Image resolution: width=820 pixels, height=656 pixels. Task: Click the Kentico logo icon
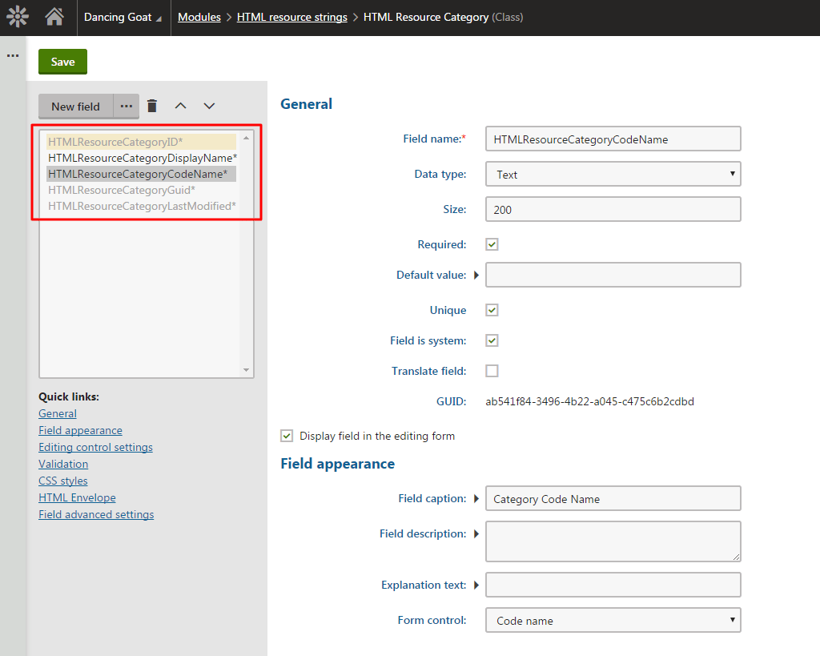click(17, 16)
